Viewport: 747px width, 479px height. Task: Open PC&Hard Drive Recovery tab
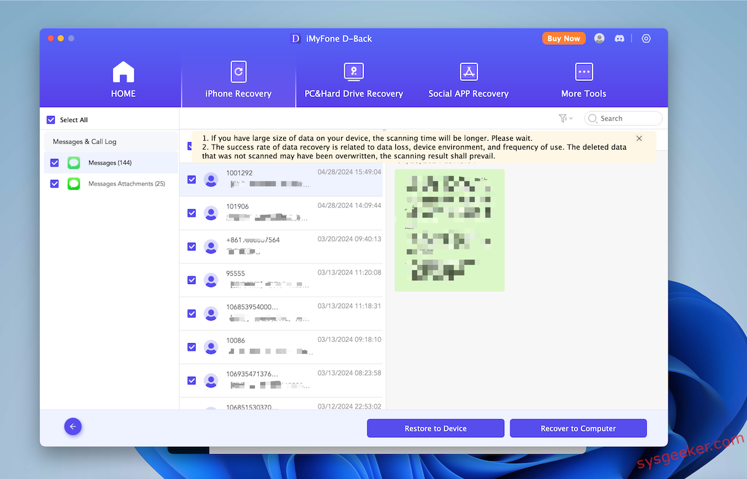[354, 80]
